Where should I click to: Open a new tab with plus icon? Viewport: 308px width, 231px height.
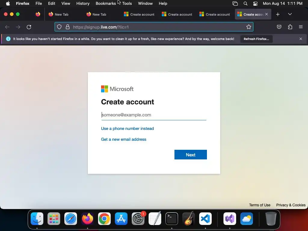[x=278, y=14]
